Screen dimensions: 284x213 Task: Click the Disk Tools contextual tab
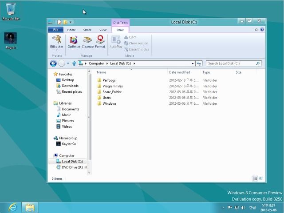click(120, 23)
